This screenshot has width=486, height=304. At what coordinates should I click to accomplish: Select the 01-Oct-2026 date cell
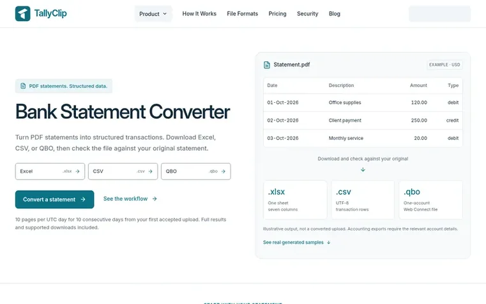coord(283,103)
